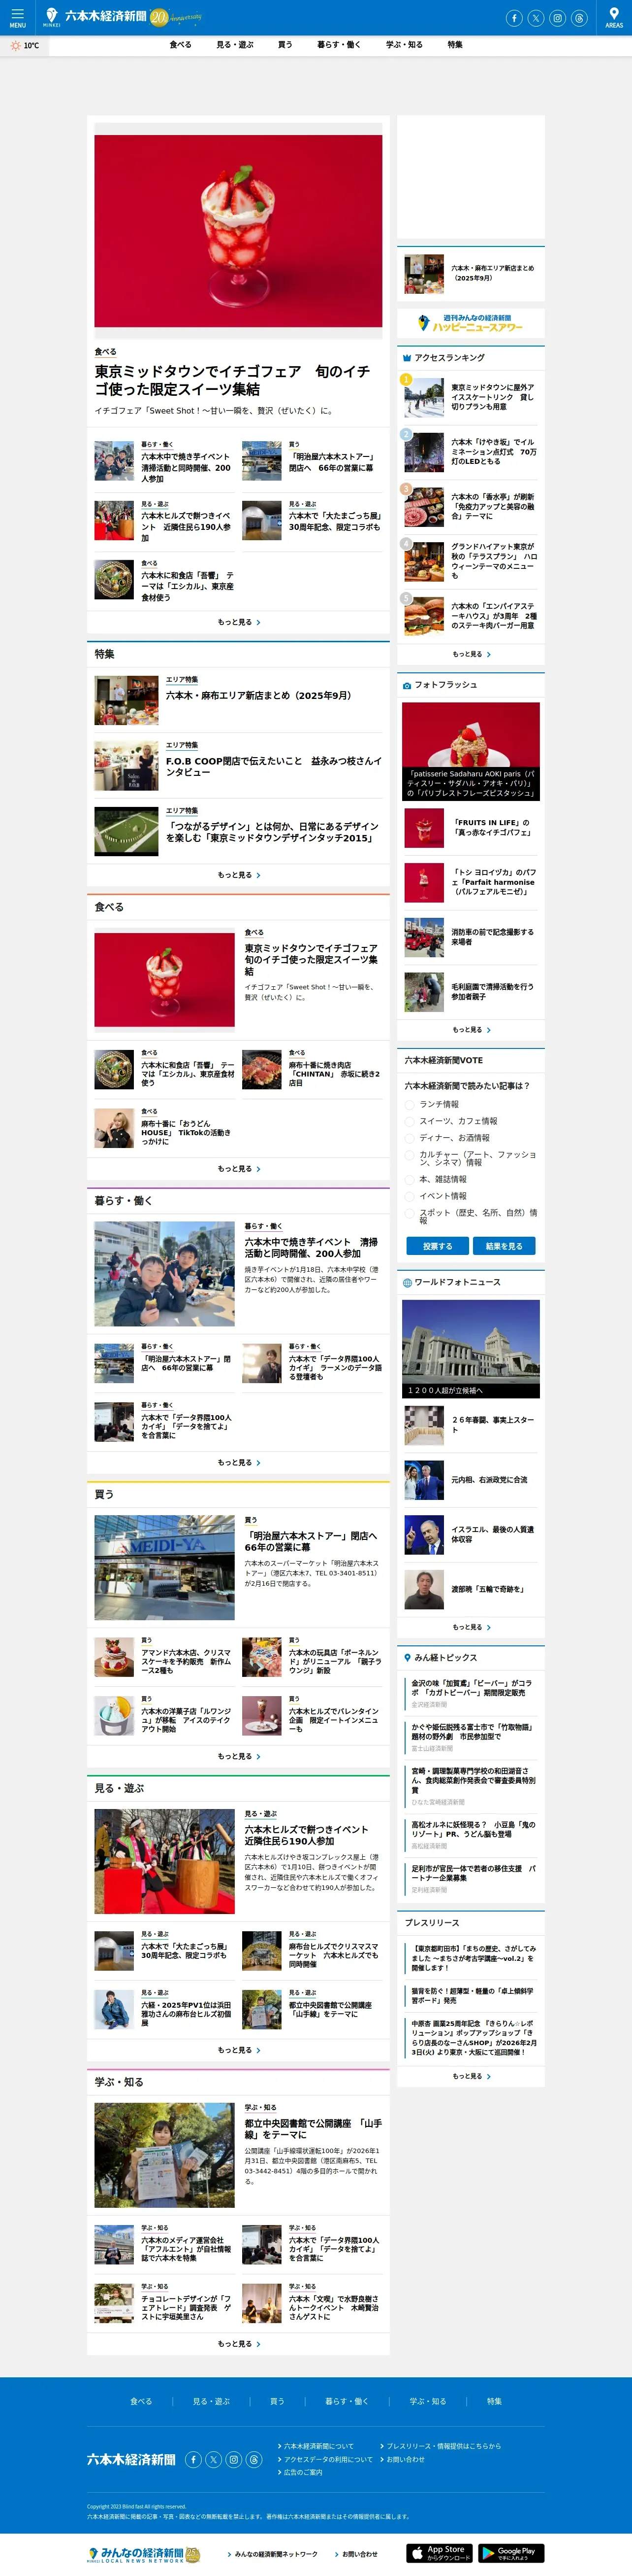Open 学ぶ・知る in the top navigation
Viewport: 632px width, 2576px height.
tap(405, 45)
